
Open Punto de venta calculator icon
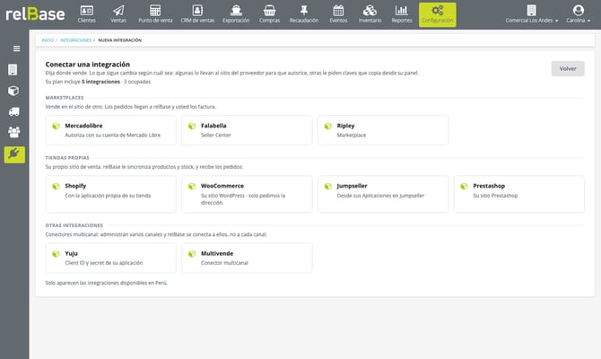click(155, 11)
